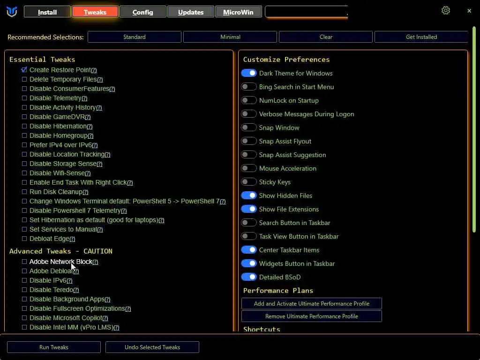Open help (?) for Disable Storage Sense

(99, 164)
